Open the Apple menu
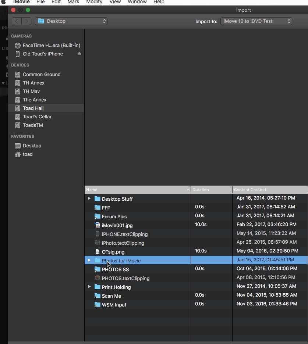The height and width of the screenshot is (344, 308). point(3,2)
